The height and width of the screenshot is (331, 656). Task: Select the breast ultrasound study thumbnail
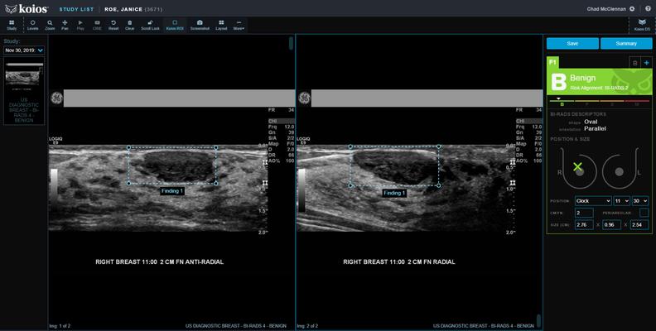pos(24,74)
